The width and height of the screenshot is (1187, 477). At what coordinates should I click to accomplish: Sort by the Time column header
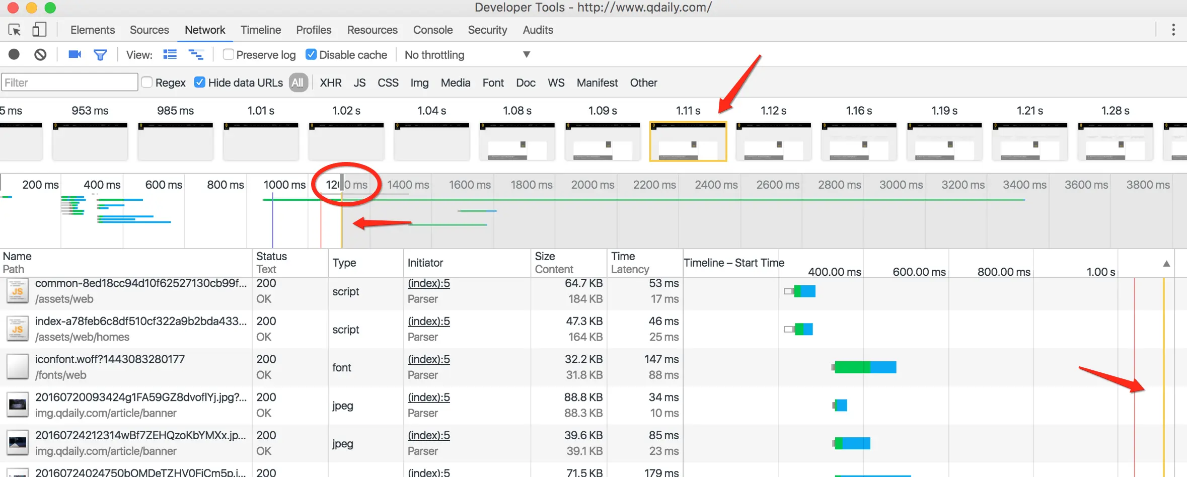click(645, 263)
